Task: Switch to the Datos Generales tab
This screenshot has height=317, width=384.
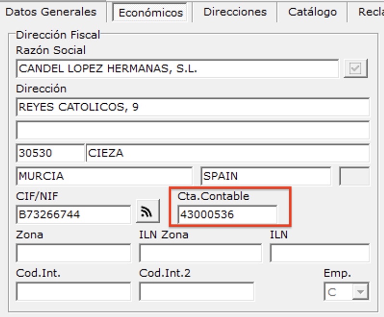Action: pos(51,12)
